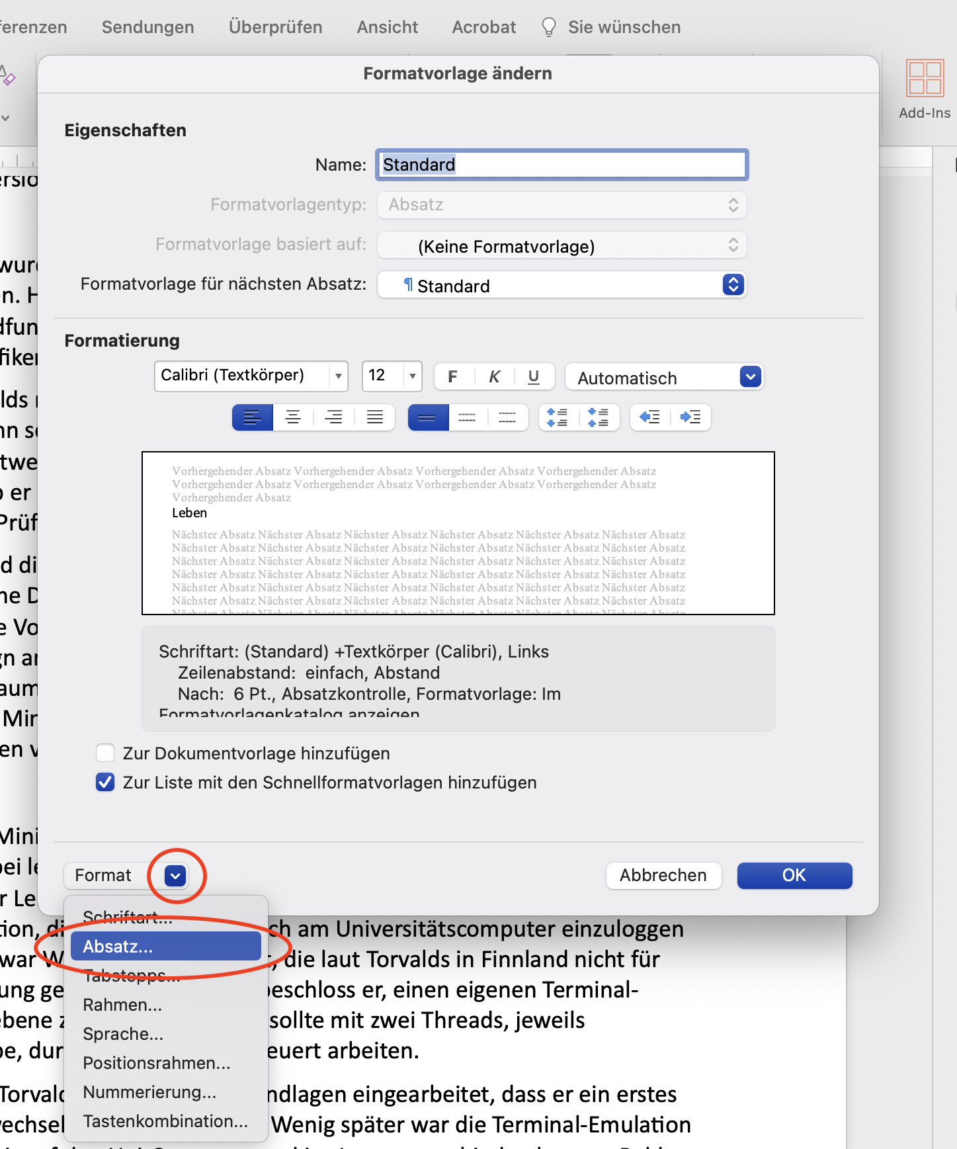Select align right icon
This screenshot has width=957, height=1149.
(334, 417)
